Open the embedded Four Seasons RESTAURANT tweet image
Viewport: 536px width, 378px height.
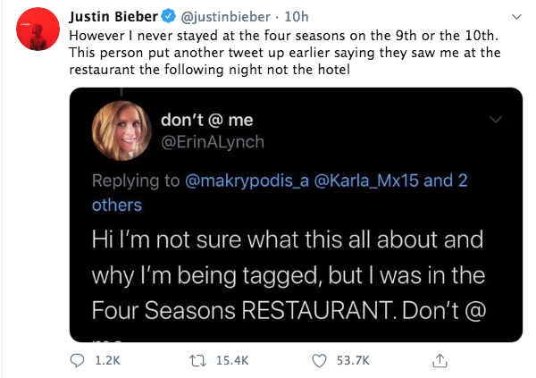pos(295,268)
